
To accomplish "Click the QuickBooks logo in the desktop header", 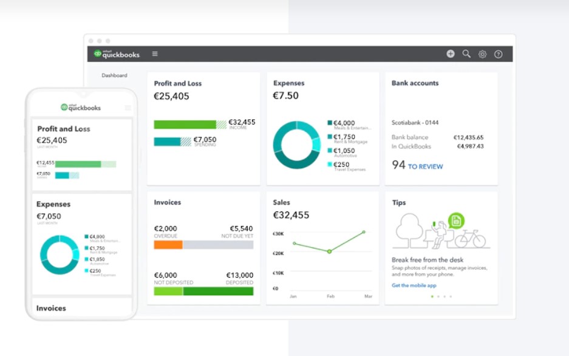I will point(117,54).
